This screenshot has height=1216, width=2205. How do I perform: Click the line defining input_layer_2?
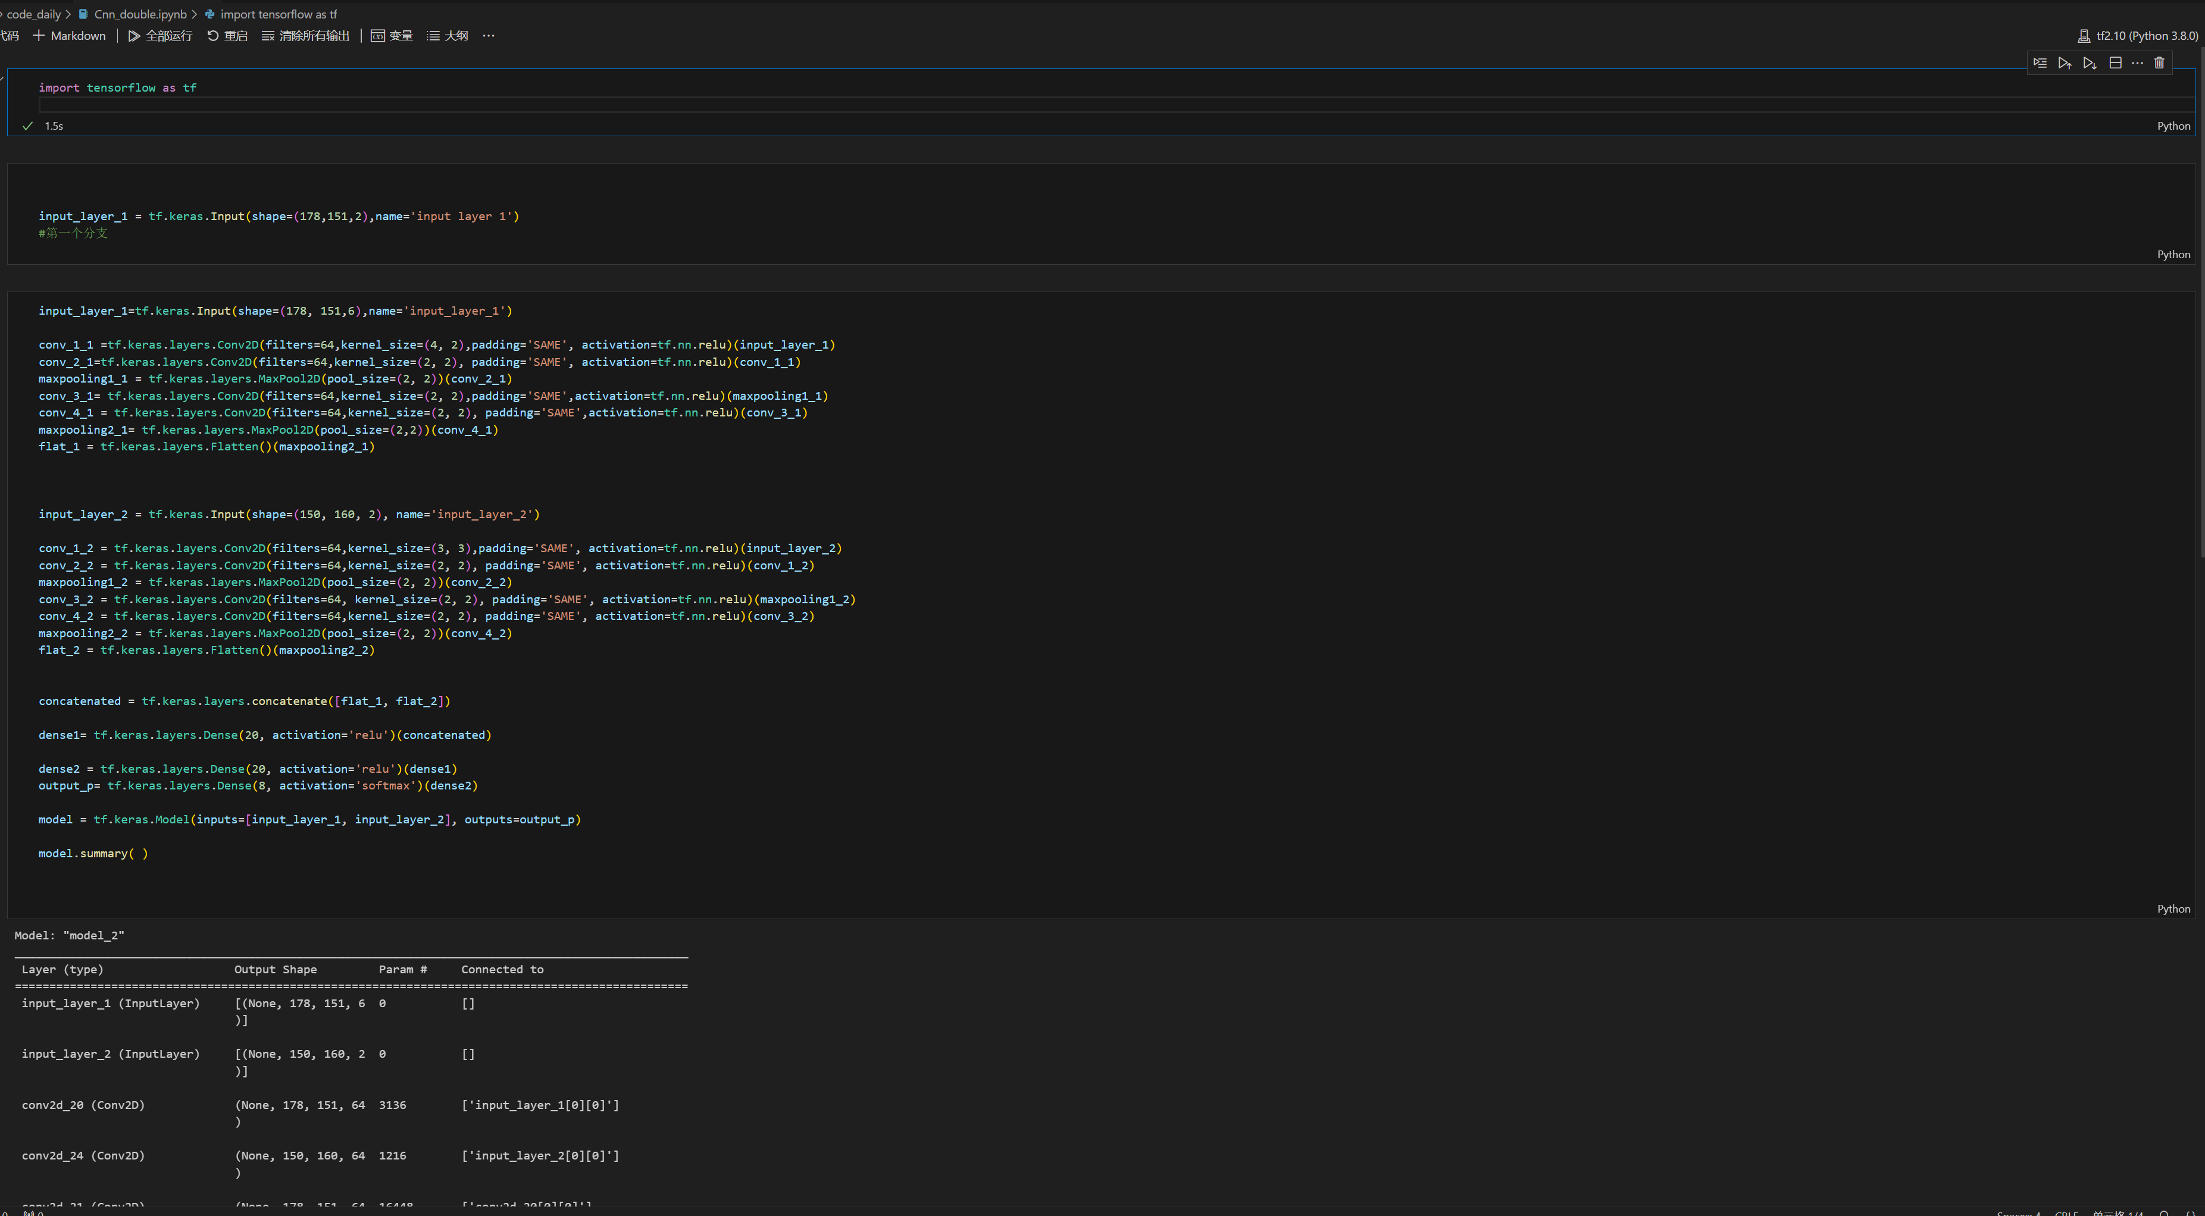click(289, 514)
